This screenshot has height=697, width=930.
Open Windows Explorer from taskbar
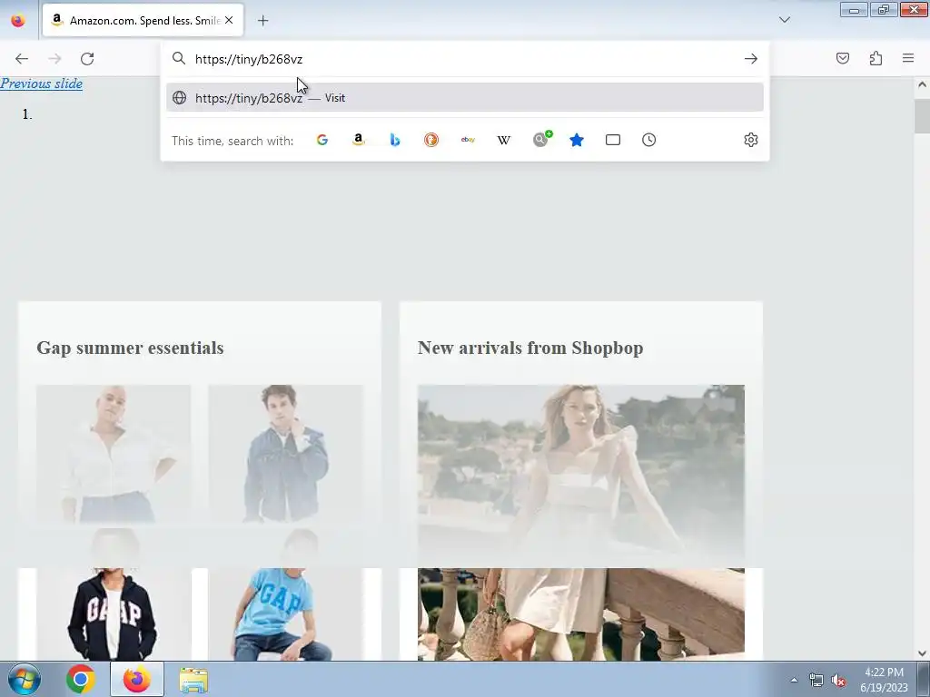pos(193,680)
